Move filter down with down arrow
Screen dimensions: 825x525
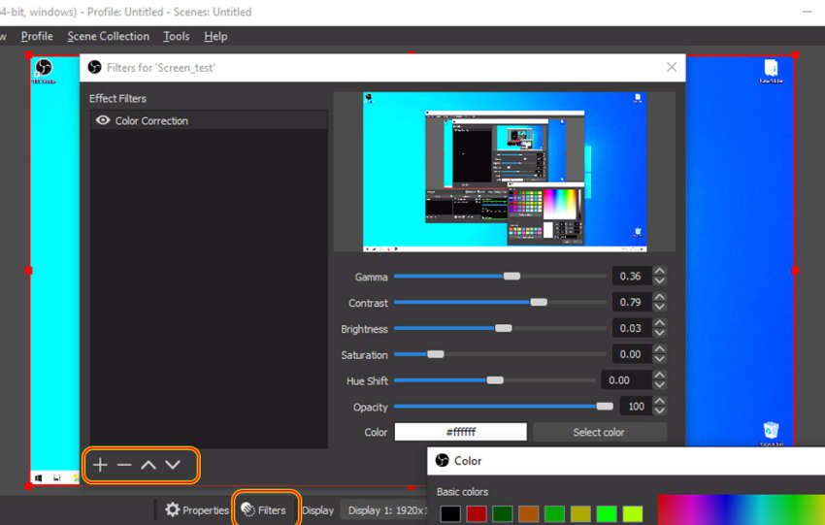point(173,465)
